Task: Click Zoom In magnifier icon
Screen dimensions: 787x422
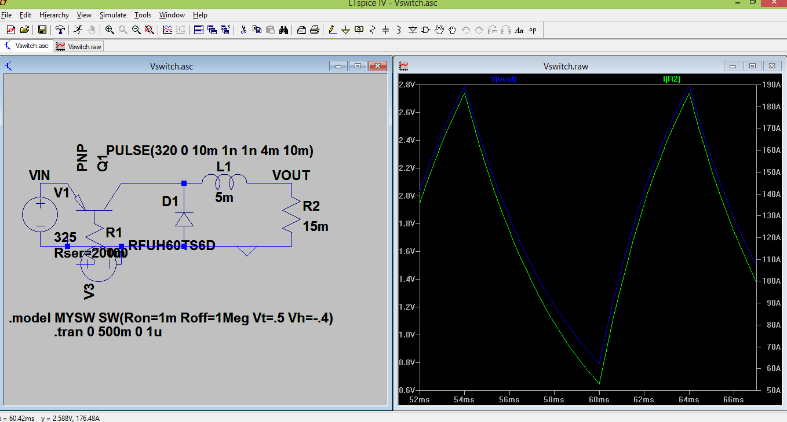Action: pos(110,30)
